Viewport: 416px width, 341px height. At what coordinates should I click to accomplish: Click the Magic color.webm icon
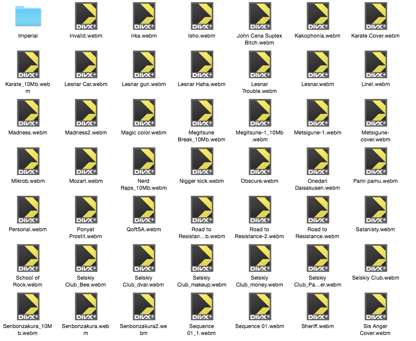click(x=144, y=113)
